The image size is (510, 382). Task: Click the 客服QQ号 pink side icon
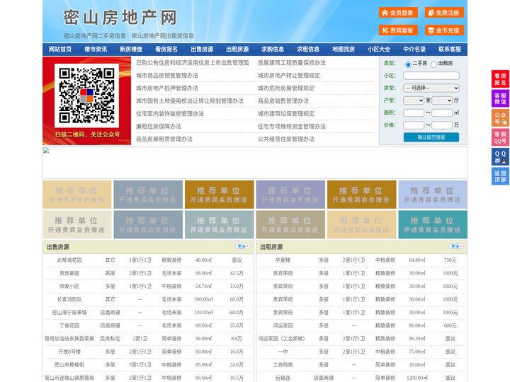(500, 137)
